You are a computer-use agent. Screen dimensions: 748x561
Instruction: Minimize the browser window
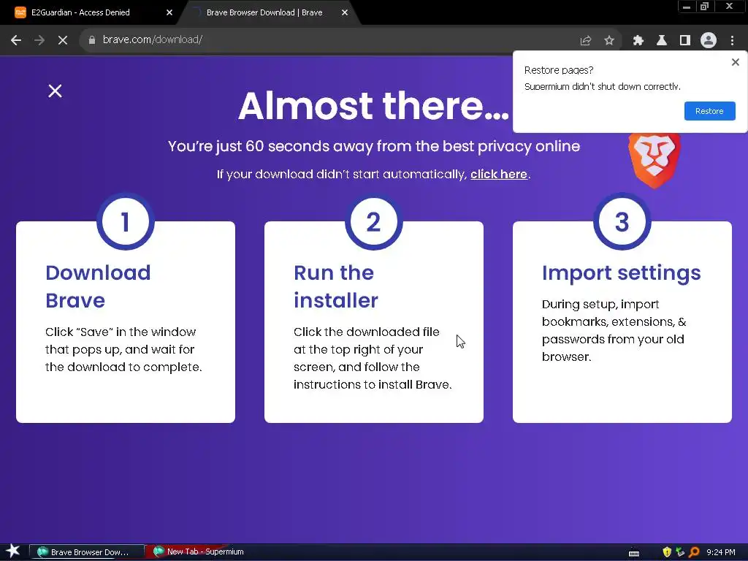click(x=687, y=7)
